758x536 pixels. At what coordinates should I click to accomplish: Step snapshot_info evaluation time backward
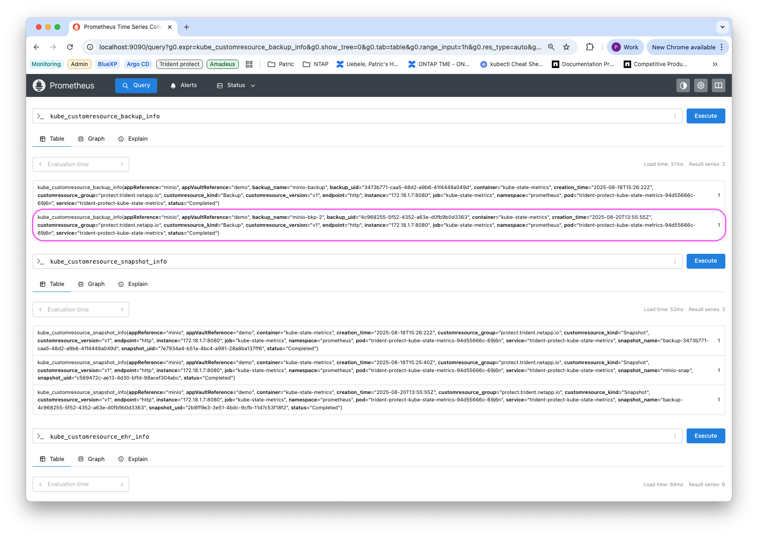pos(41,310)
